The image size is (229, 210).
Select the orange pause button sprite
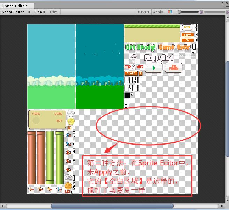pyautogui.click(x=69, y=128)
